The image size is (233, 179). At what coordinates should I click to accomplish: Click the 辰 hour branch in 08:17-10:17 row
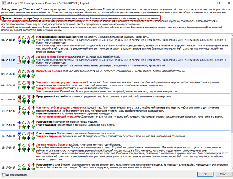click(x=19, y=102)
